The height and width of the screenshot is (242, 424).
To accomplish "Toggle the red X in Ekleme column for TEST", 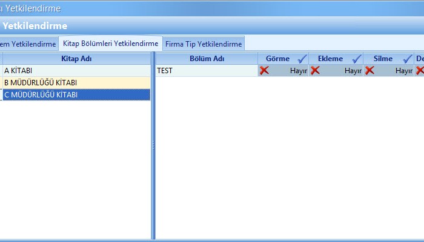I will click(x=316, y=71).
